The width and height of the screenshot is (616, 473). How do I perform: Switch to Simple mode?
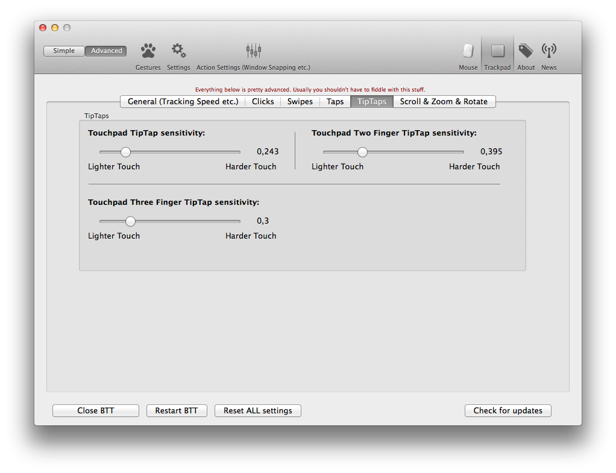[x=64, y=51]
